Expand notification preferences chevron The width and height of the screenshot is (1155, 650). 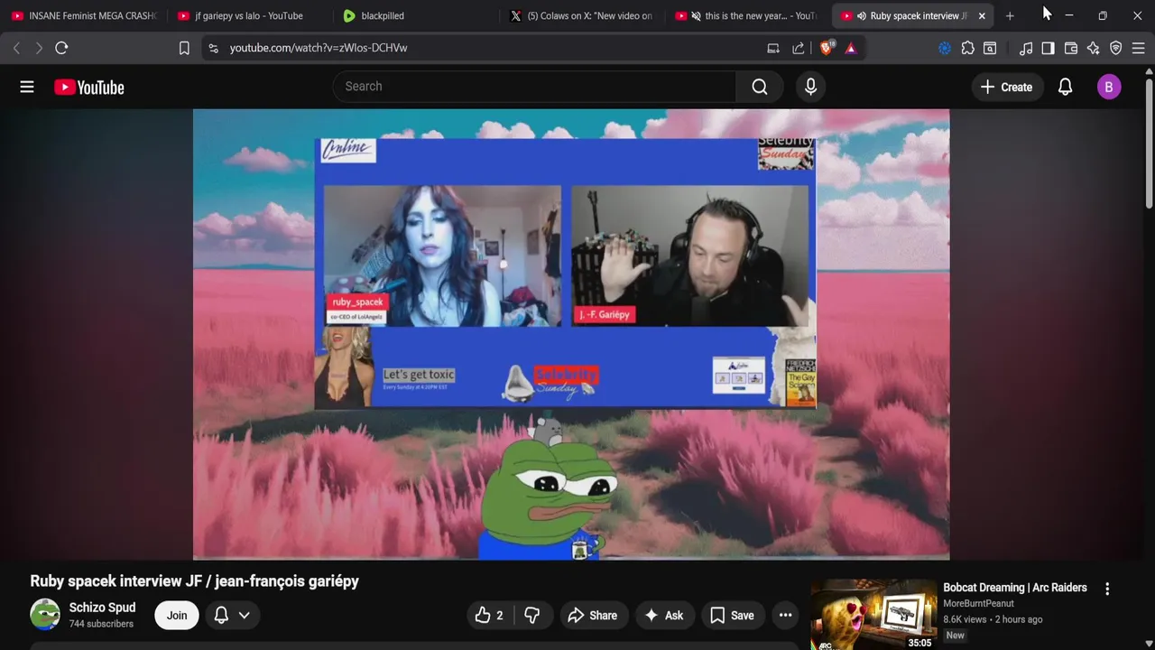244,616
